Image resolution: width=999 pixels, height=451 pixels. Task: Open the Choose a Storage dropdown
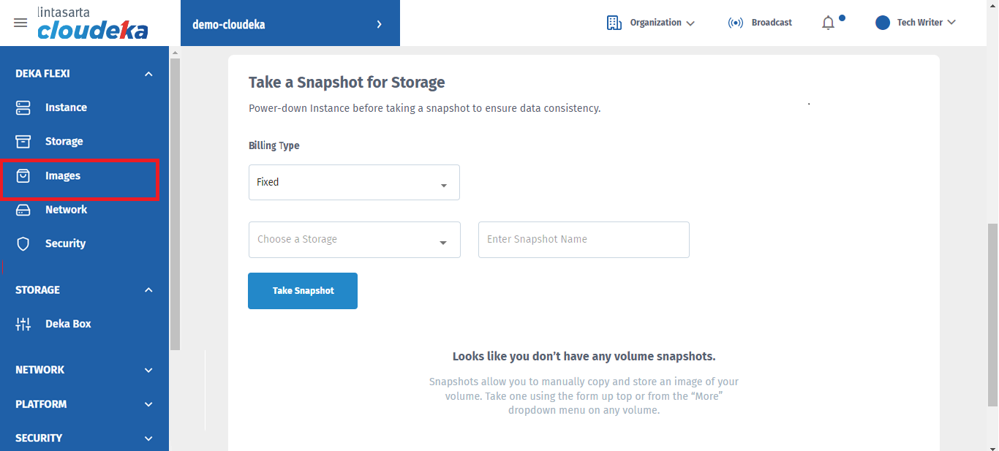[x=354, y=240]
